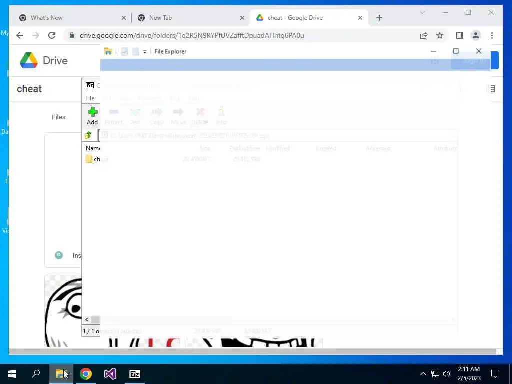Image resolution: width=512 pixels, height=384 pixels.
Task: Click the Properties quick access icon in File Explorer
Action: click(124, 51)
